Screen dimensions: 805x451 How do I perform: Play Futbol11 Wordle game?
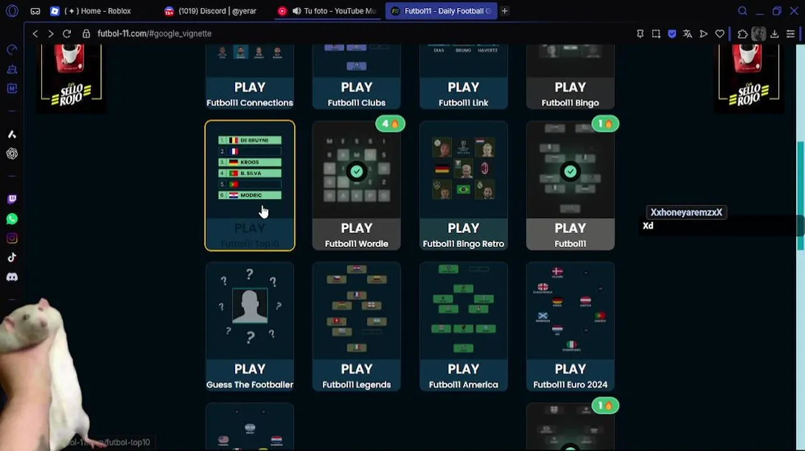(356, 185)
